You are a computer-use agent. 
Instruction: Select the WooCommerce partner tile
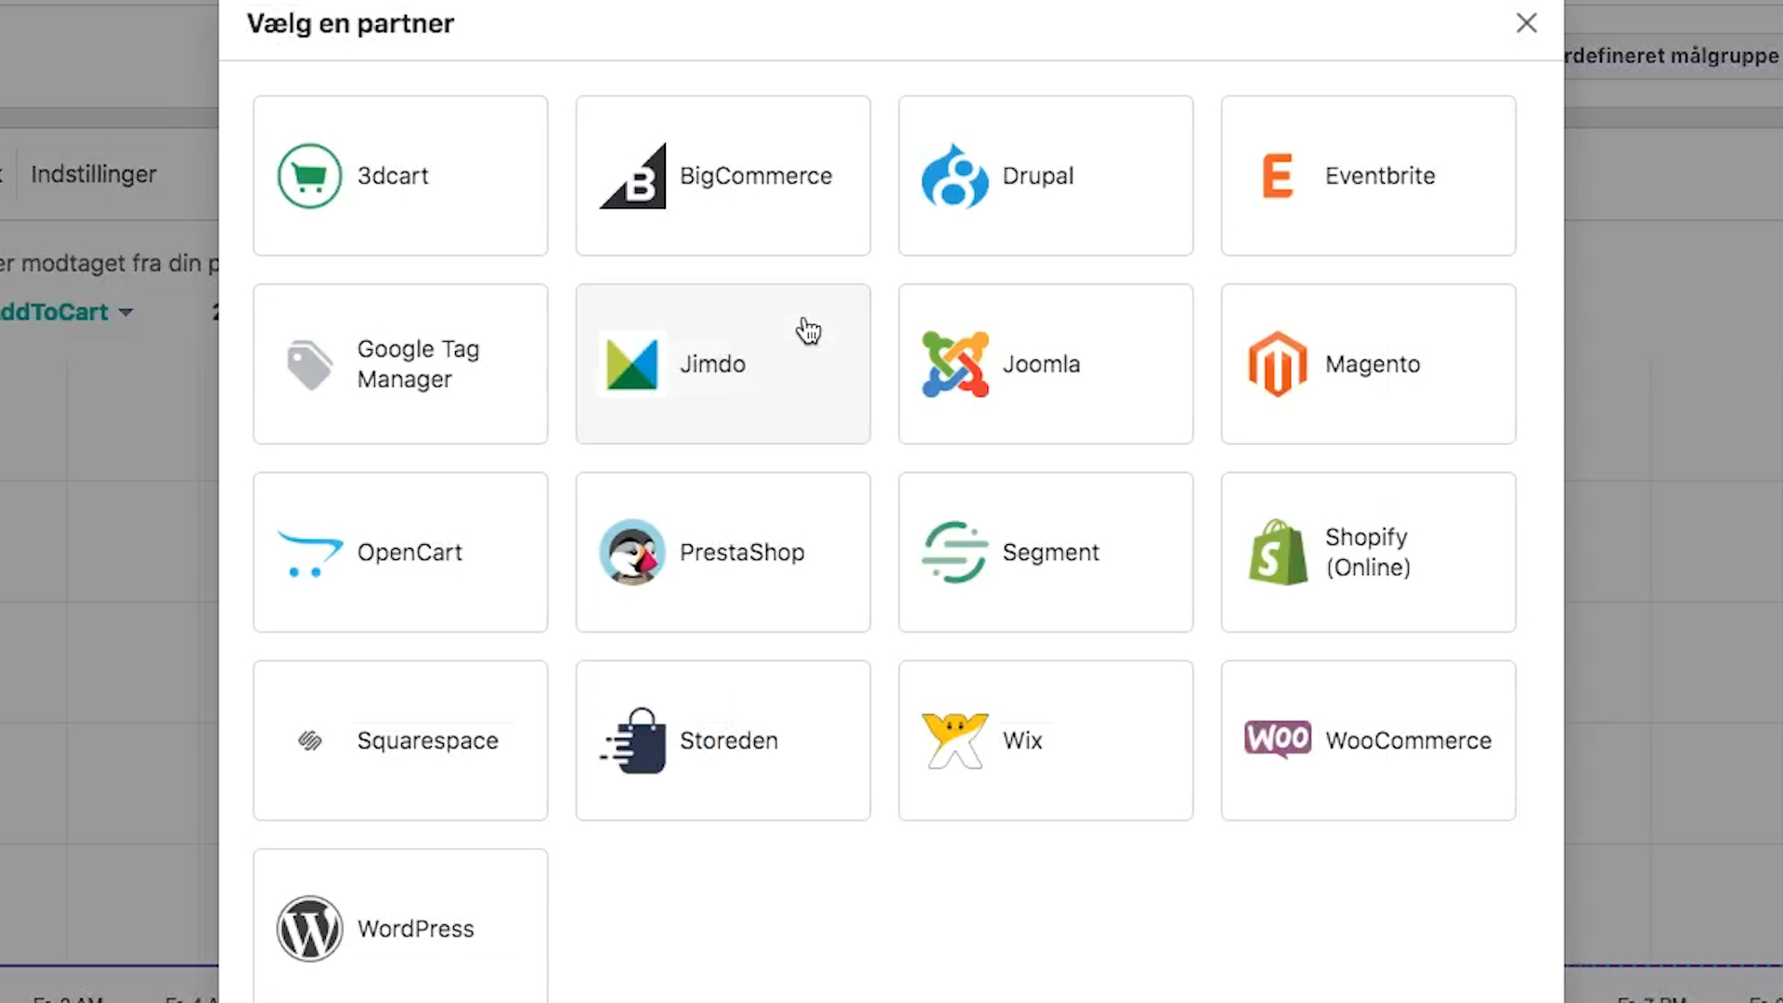[x=1368, y=740]
